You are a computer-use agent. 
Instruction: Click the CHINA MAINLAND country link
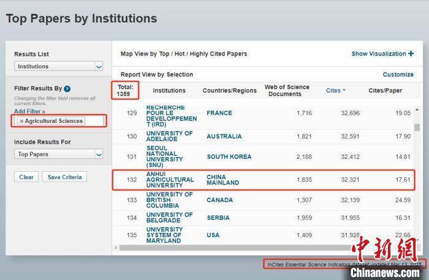(x=222, y=180)
